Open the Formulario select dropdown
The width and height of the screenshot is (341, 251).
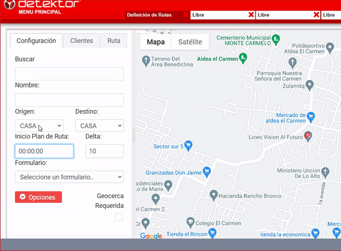(x=69, y=177)
